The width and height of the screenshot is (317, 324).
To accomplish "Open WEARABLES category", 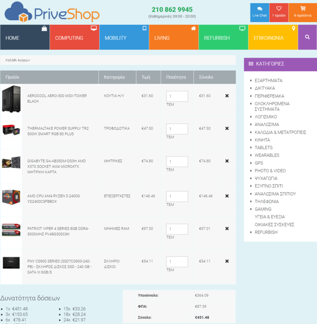I will 267,155.
